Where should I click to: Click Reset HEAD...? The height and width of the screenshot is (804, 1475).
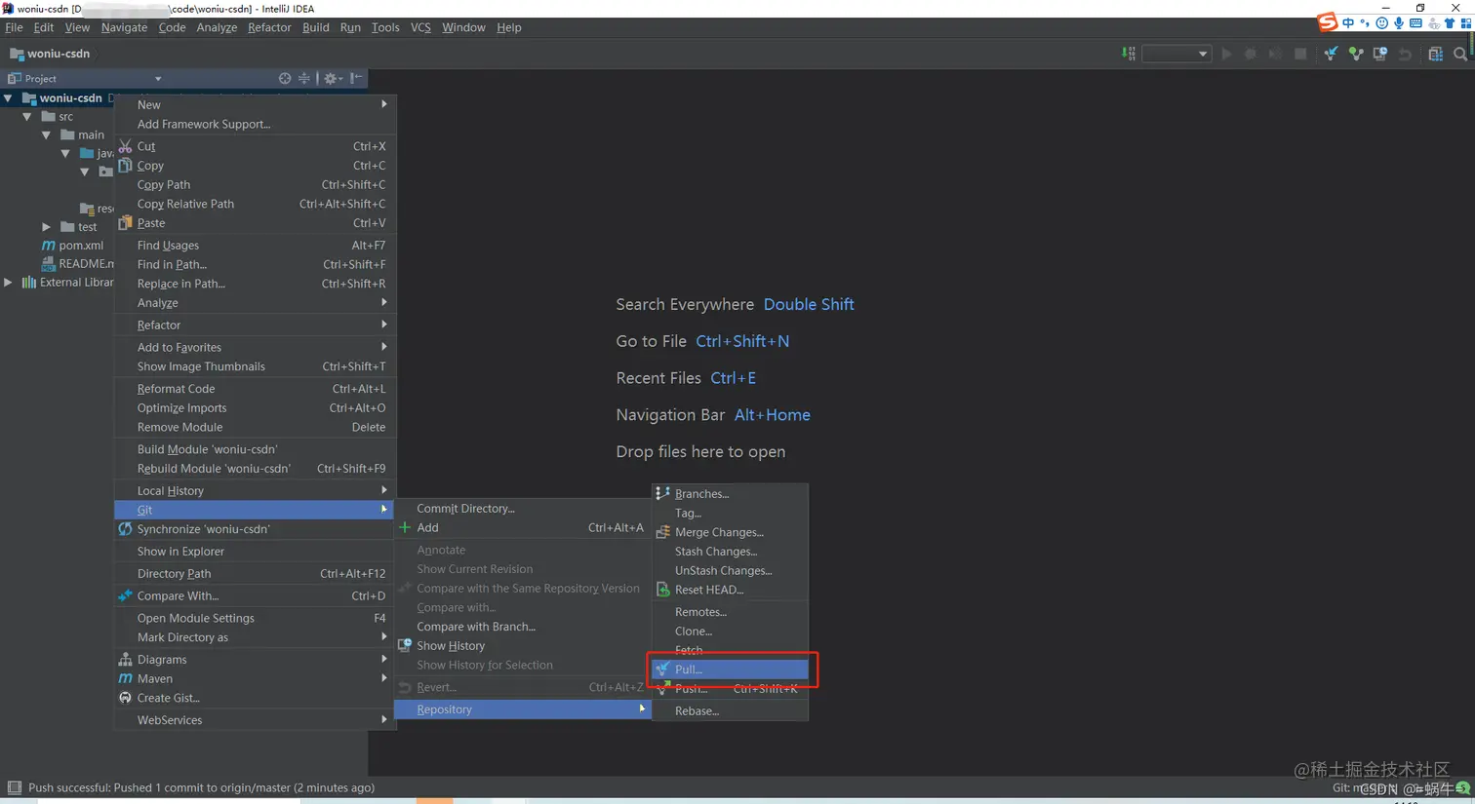pyautogui.click(x=730, y=590)
